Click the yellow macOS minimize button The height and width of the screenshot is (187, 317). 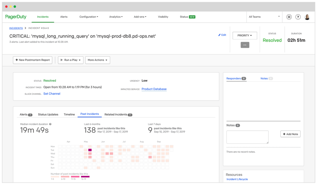tap(11, 7)
